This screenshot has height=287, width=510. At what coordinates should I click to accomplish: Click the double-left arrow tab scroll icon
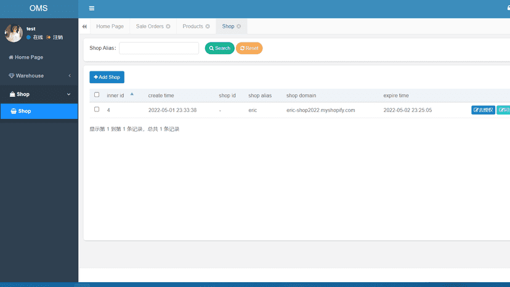pyautogui.click(x=84, y=26)
